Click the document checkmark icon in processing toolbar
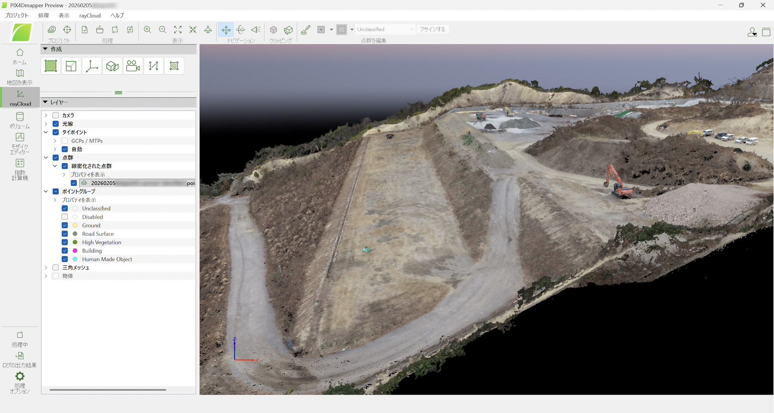The width and height of the screenshot is (774, 413). tap(85, 29)
